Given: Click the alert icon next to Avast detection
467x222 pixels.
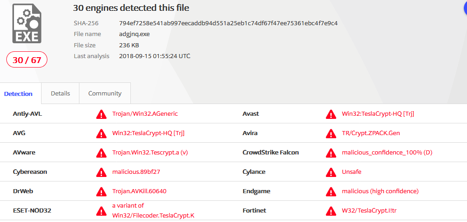Looking at the screenshot, I should pos(331,114).
